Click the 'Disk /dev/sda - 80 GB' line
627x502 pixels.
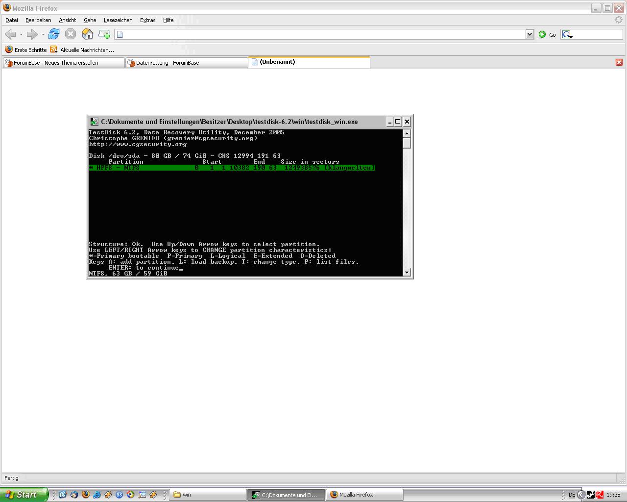pyautogui.click(x=185, y=156)
